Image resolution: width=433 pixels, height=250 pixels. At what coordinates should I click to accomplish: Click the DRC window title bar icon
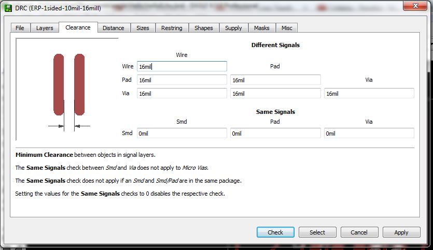coord(8,7)
